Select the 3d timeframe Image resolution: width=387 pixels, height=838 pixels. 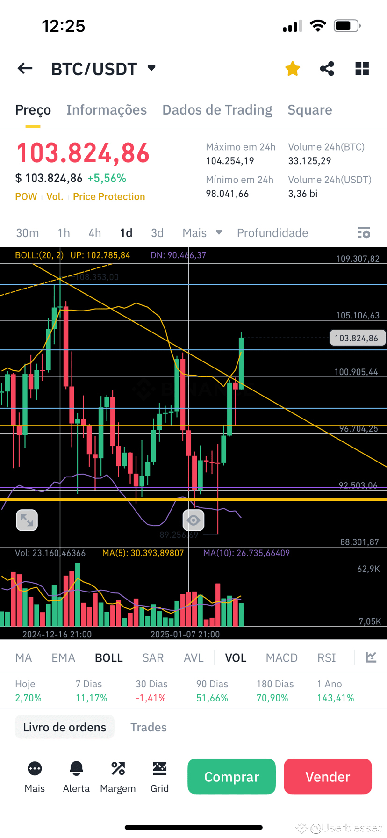158,233
